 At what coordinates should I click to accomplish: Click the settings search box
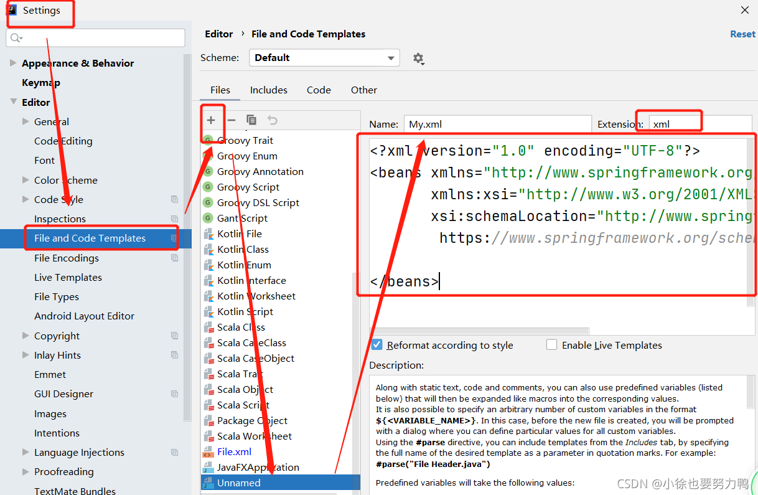pos(95,38)
